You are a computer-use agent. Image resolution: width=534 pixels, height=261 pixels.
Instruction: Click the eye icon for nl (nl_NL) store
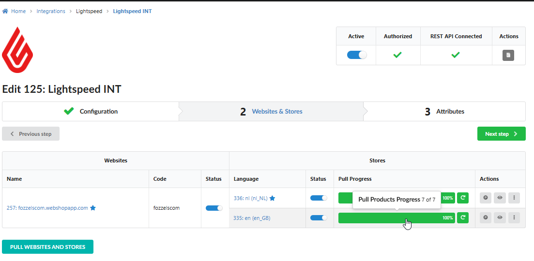[x=500, y=198]
